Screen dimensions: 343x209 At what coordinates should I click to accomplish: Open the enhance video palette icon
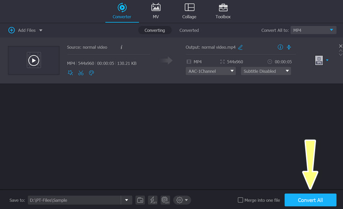click(91, 73)
